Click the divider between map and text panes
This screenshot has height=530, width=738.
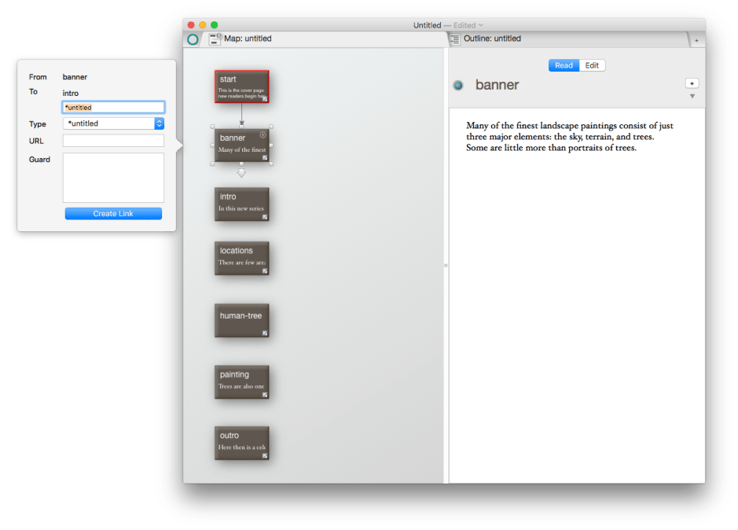pyautogui.click(x=446, y=266)
